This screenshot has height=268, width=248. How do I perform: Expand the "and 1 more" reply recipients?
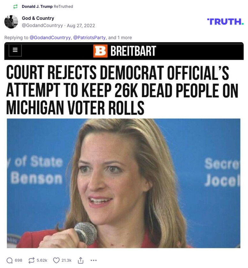[120, 37]
